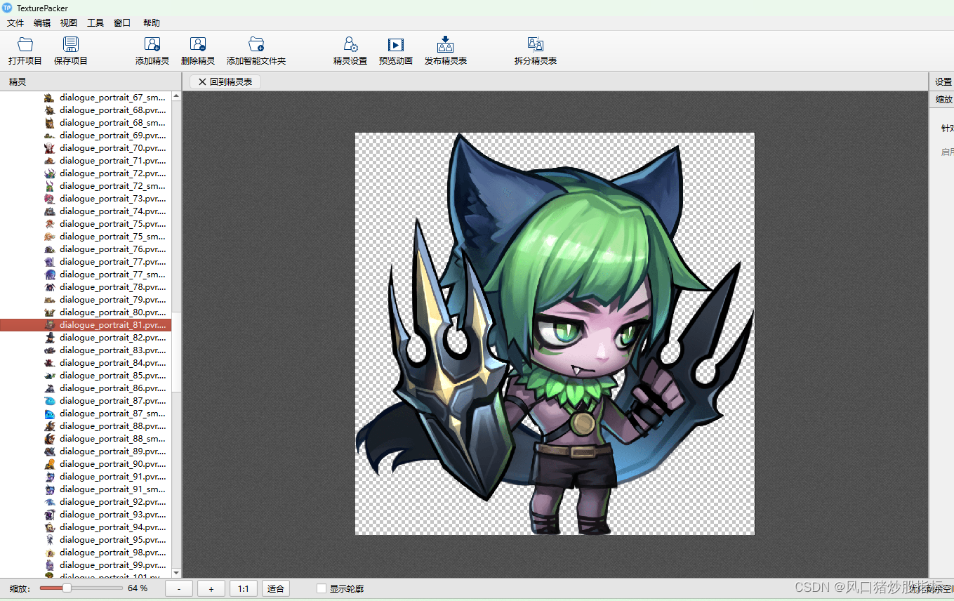The width and height of the screenshot is (954, 601).
Task: Click thumbnail icon of dialogue_portrait_77.pvr
Action: click(x=49, y=262)
